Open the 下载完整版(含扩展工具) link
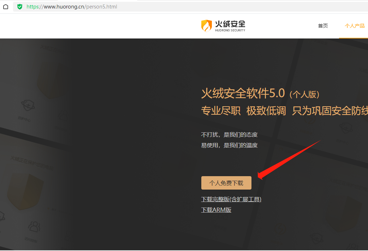The image size is (368, 251). tap(231, 199)
